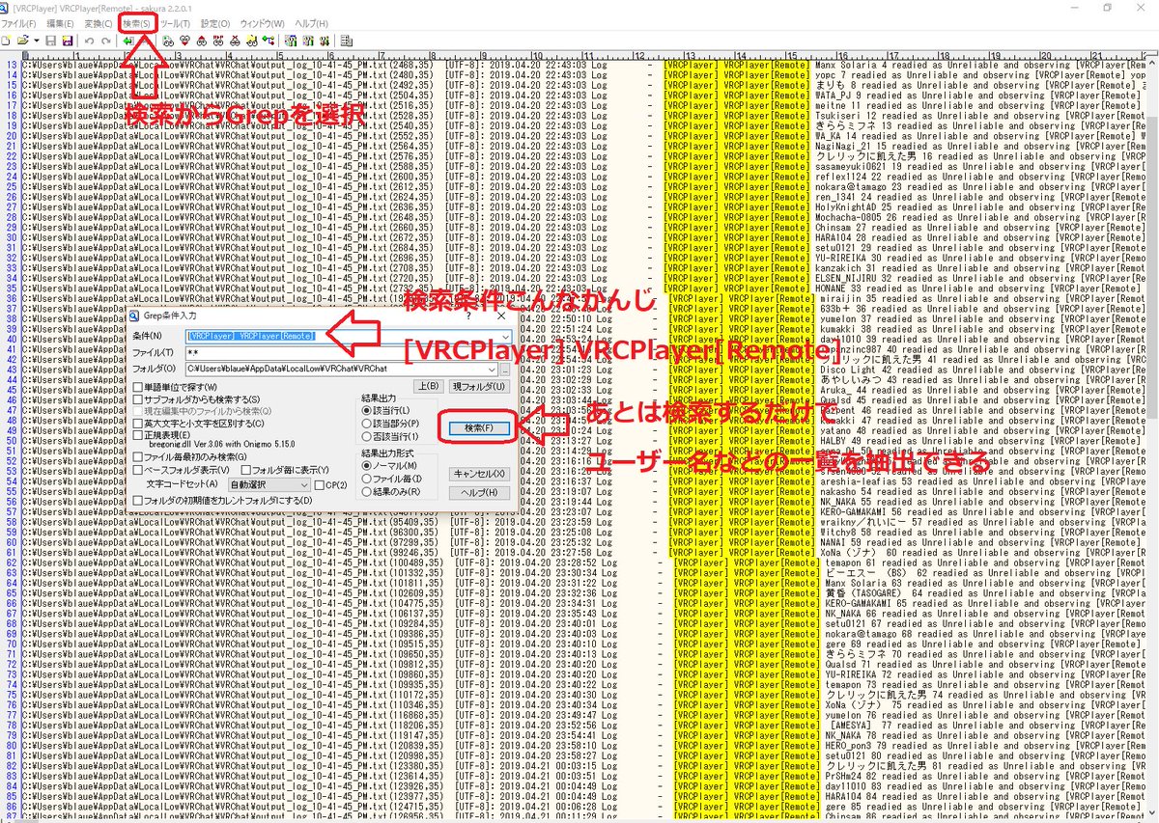Close the Grep条件入力 dialog

coord(501,315)
